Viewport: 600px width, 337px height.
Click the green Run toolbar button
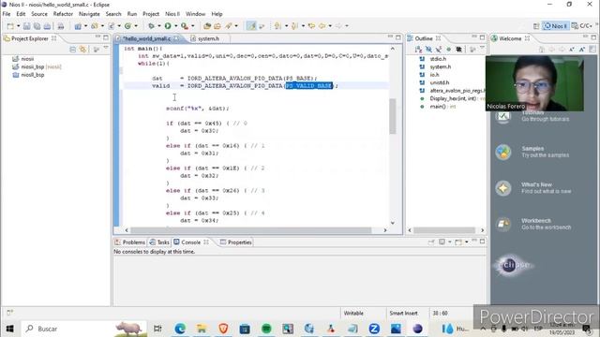(x=168, y=26)
